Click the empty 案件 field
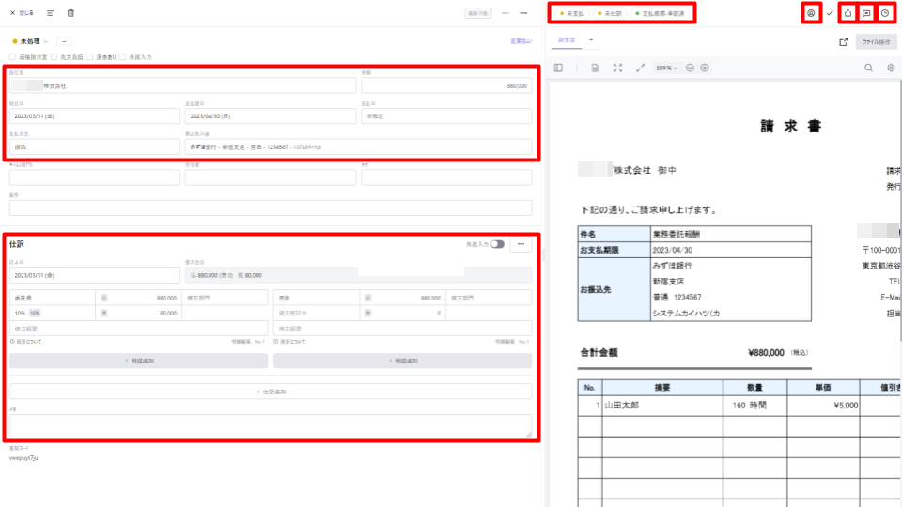Screen dimensions: 902x507 pos(271,207)
